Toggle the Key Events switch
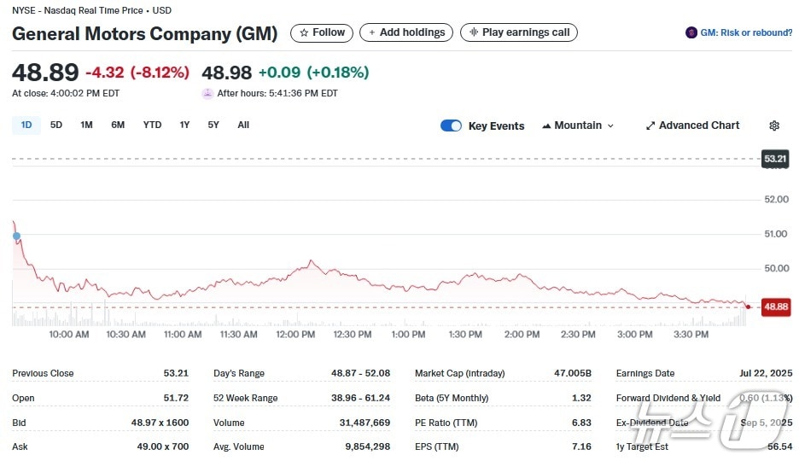Image resolution: width=799 pixels, height=461 pixels. click(x=451, y=125)
